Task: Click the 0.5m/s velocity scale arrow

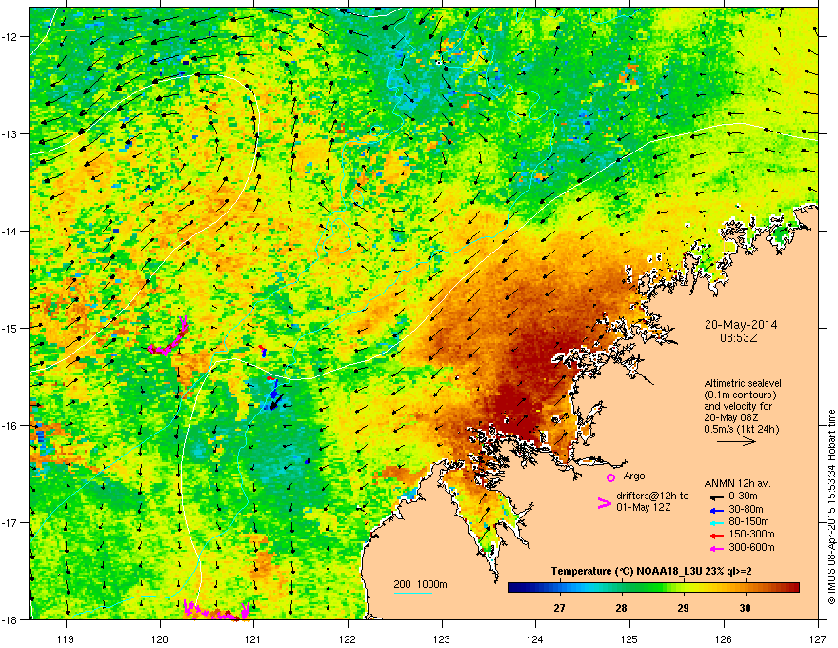Action: 736,441
